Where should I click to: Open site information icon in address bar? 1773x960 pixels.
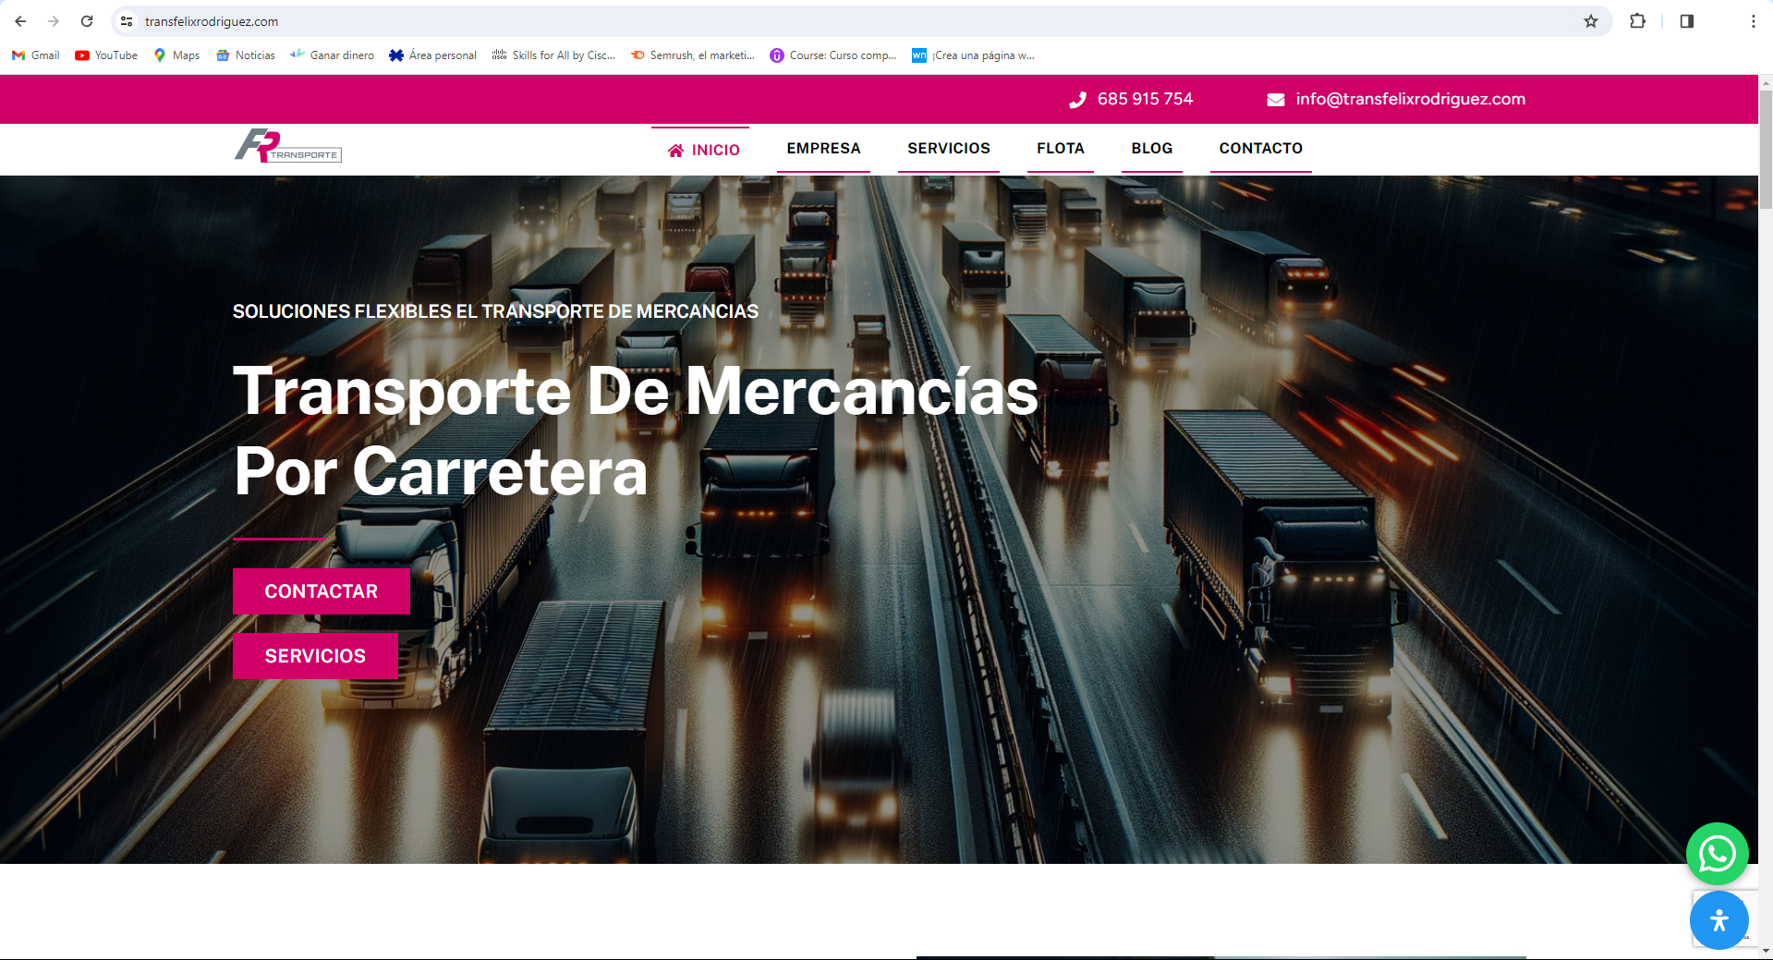coord(127,21)
